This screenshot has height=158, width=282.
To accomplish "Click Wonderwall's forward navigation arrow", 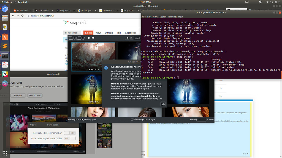I will click(131, 38).
